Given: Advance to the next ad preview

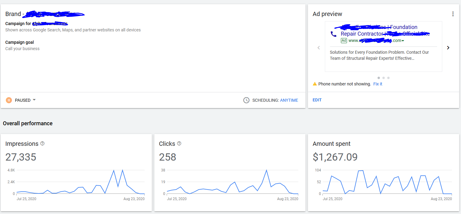Looking at the screenshot, I should [x=448, y=48].
